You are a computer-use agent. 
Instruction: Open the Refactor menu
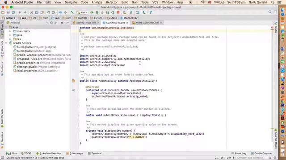112,2
